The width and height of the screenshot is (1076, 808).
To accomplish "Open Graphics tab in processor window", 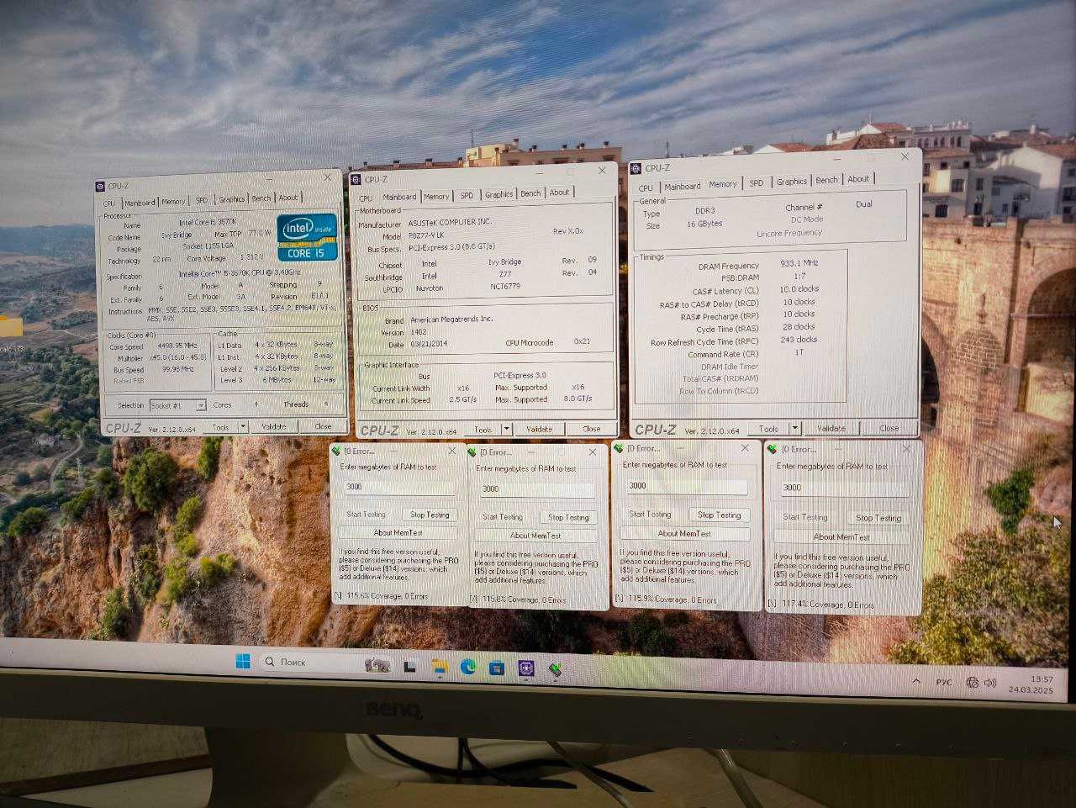I will click(232, 199).
